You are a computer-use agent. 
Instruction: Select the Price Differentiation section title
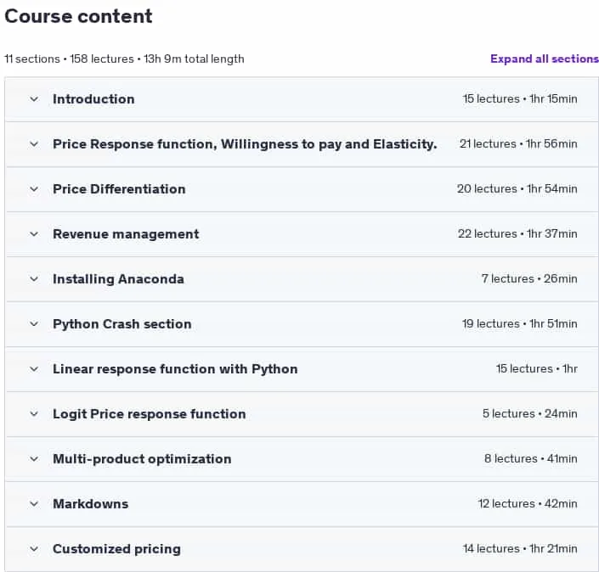point(119,189)
